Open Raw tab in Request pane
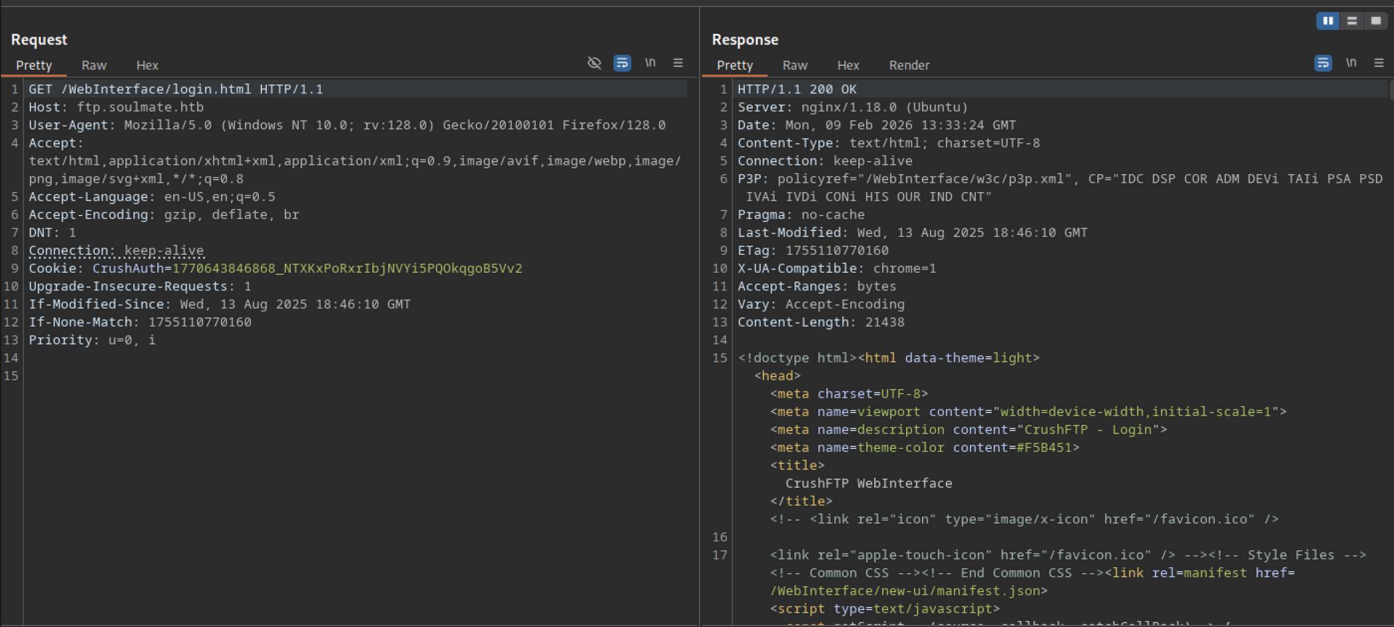Image resolution: width=1394 pixels, height=627 pixels. click(x=94, y=65)
